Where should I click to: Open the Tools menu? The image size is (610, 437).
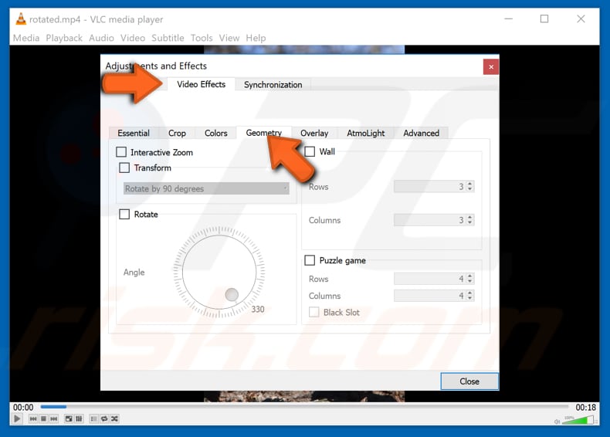pyautogui.click(x=202, y=38)
